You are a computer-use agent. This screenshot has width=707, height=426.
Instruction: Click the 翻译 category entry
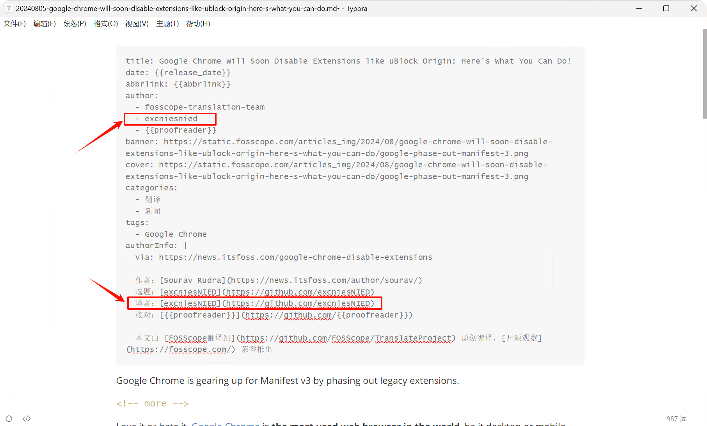point(148,199)
